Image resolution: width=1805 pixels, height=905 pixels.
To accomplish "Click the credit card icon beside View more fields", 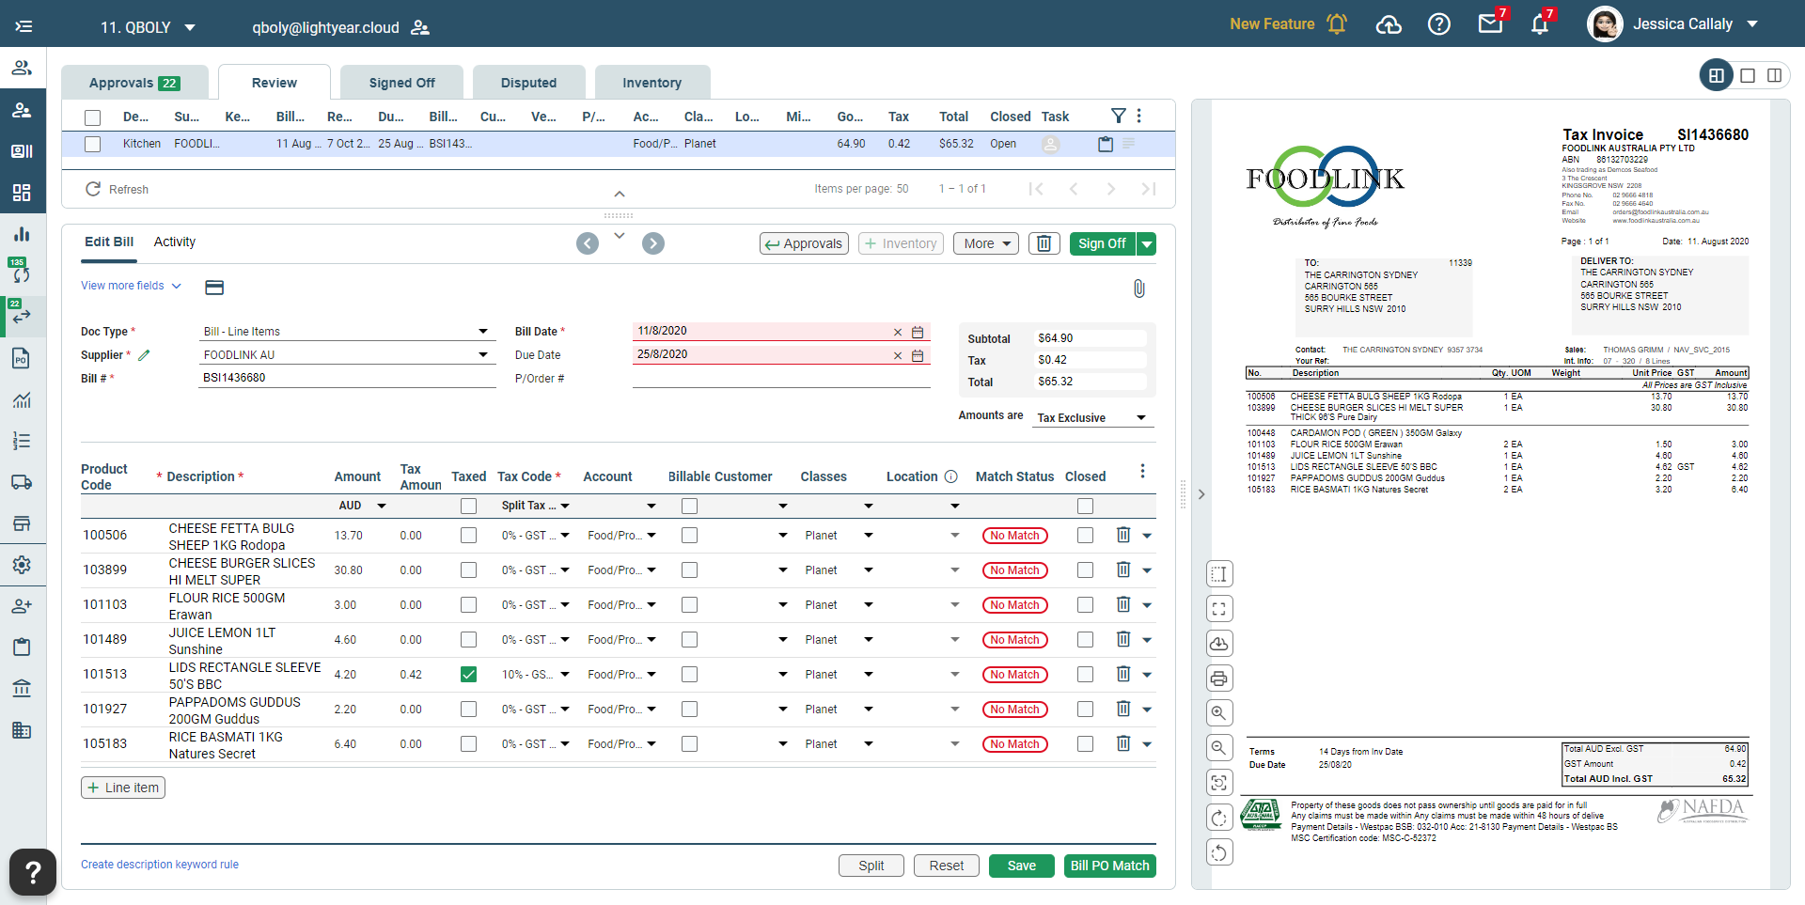I will pyautogui.click(x=214, y=288).
